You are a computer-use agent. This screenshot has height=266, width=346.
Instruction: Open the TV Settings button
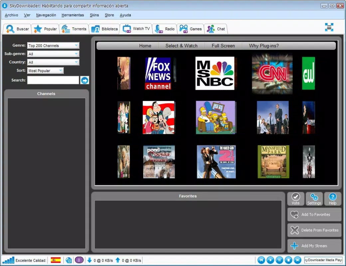click(x=314, y=199)
